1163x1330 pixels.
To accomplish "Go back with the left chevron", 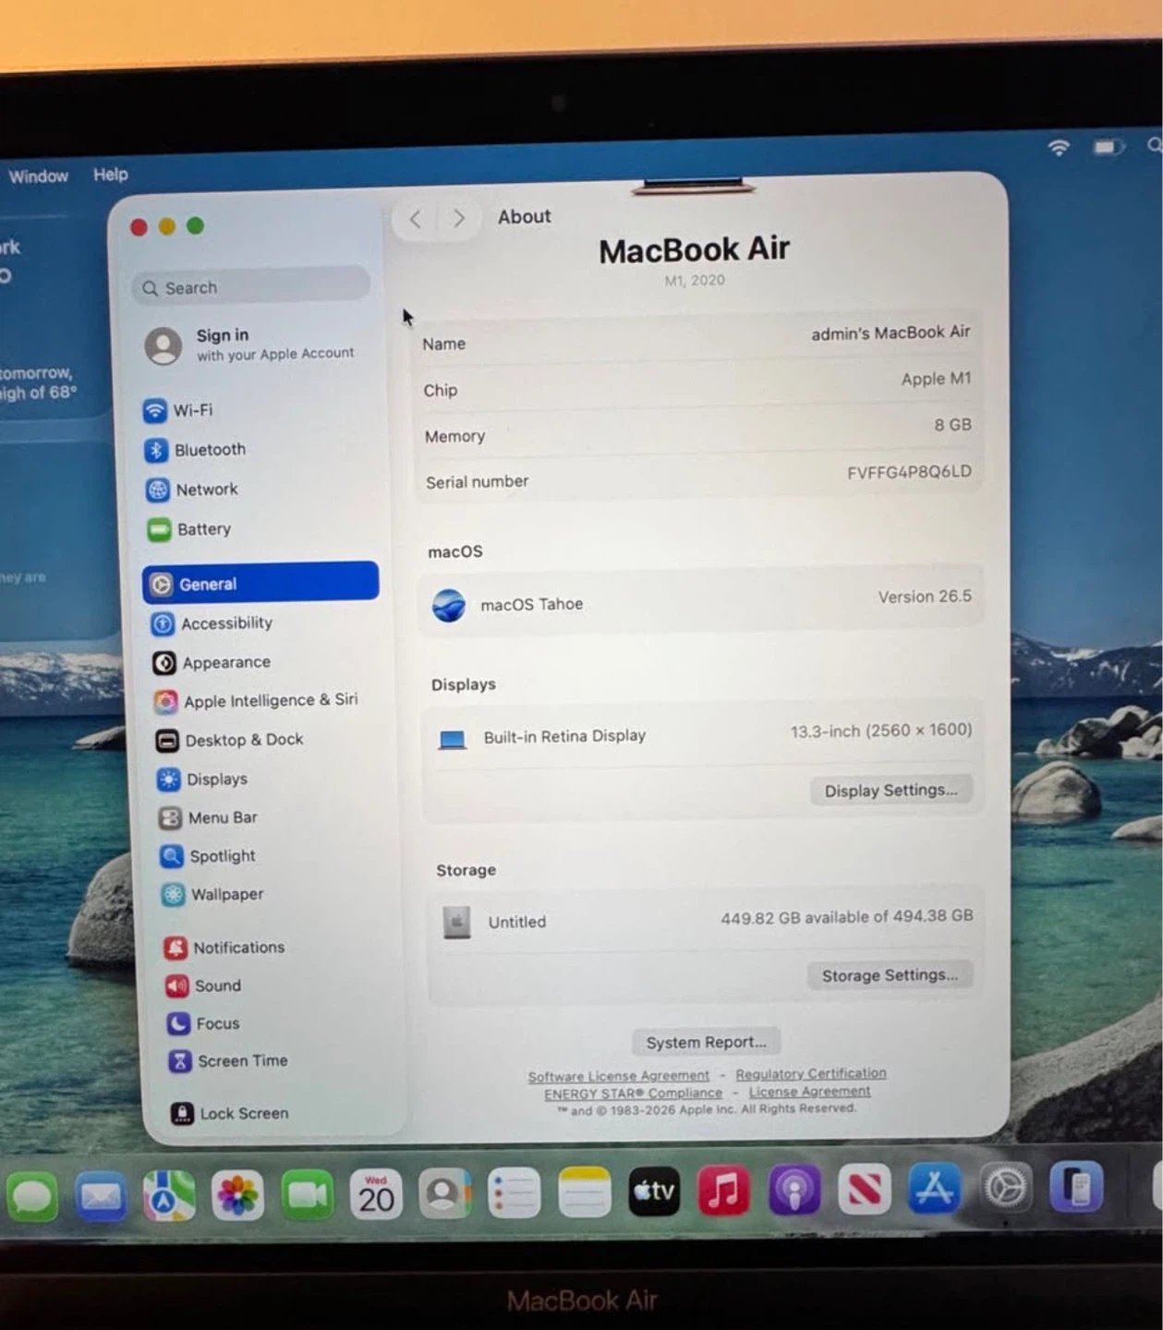I will click(x=416, y=219).
